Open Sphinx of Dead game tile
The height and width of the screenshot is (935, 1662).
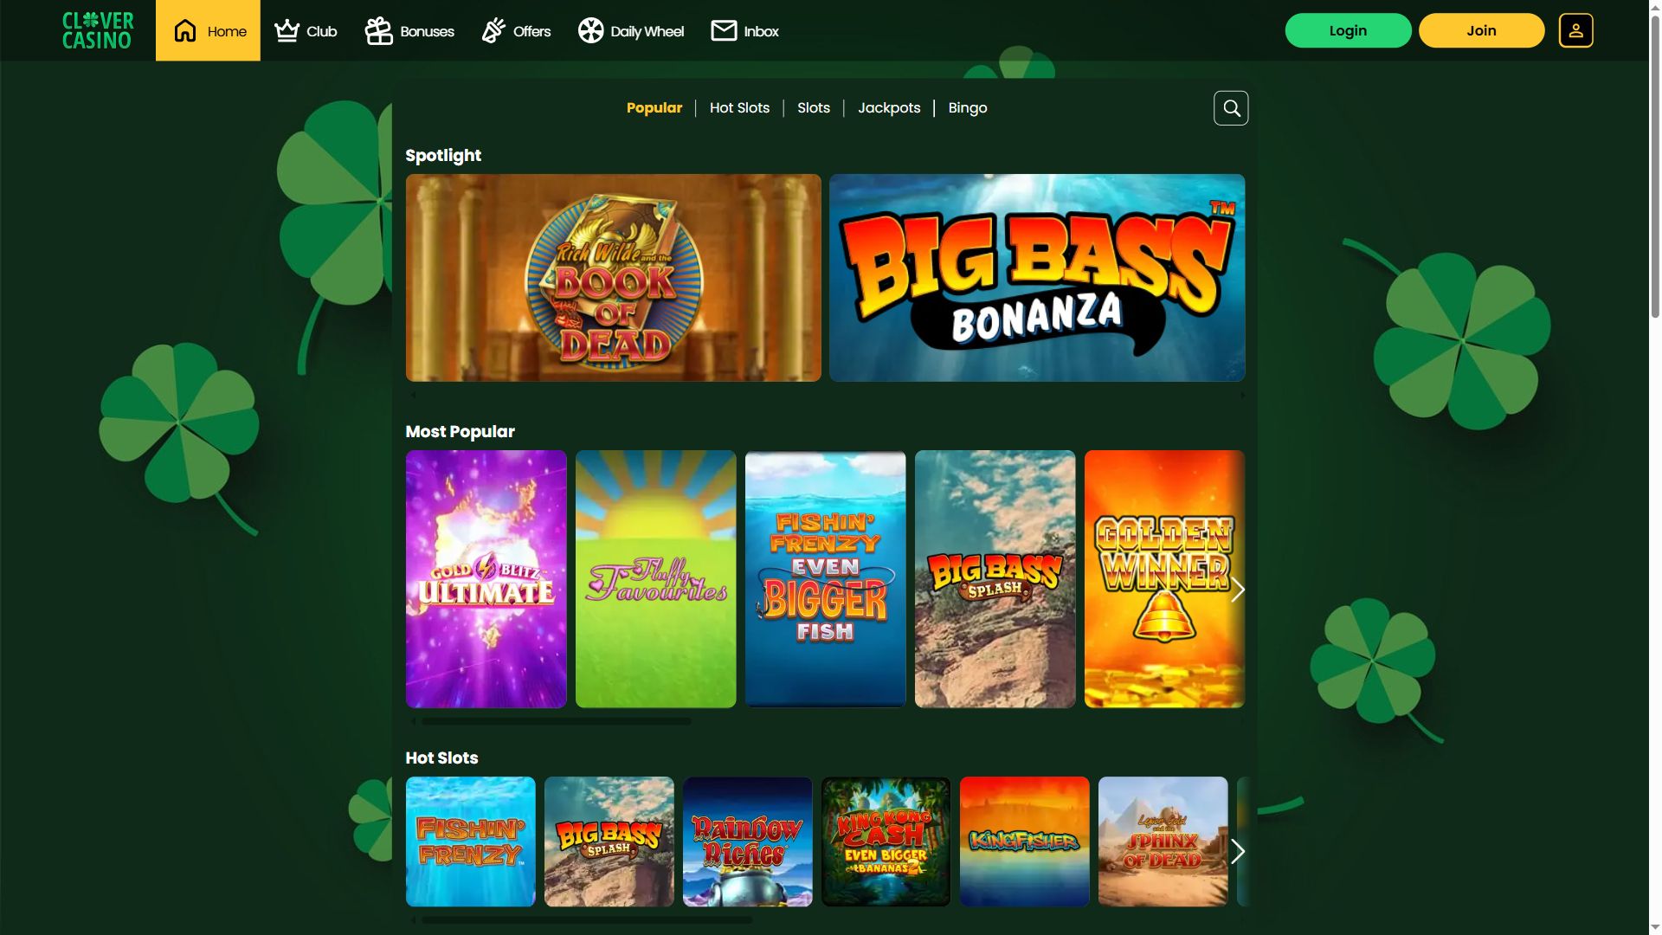pyautogui.click(x=1163, y=841)
